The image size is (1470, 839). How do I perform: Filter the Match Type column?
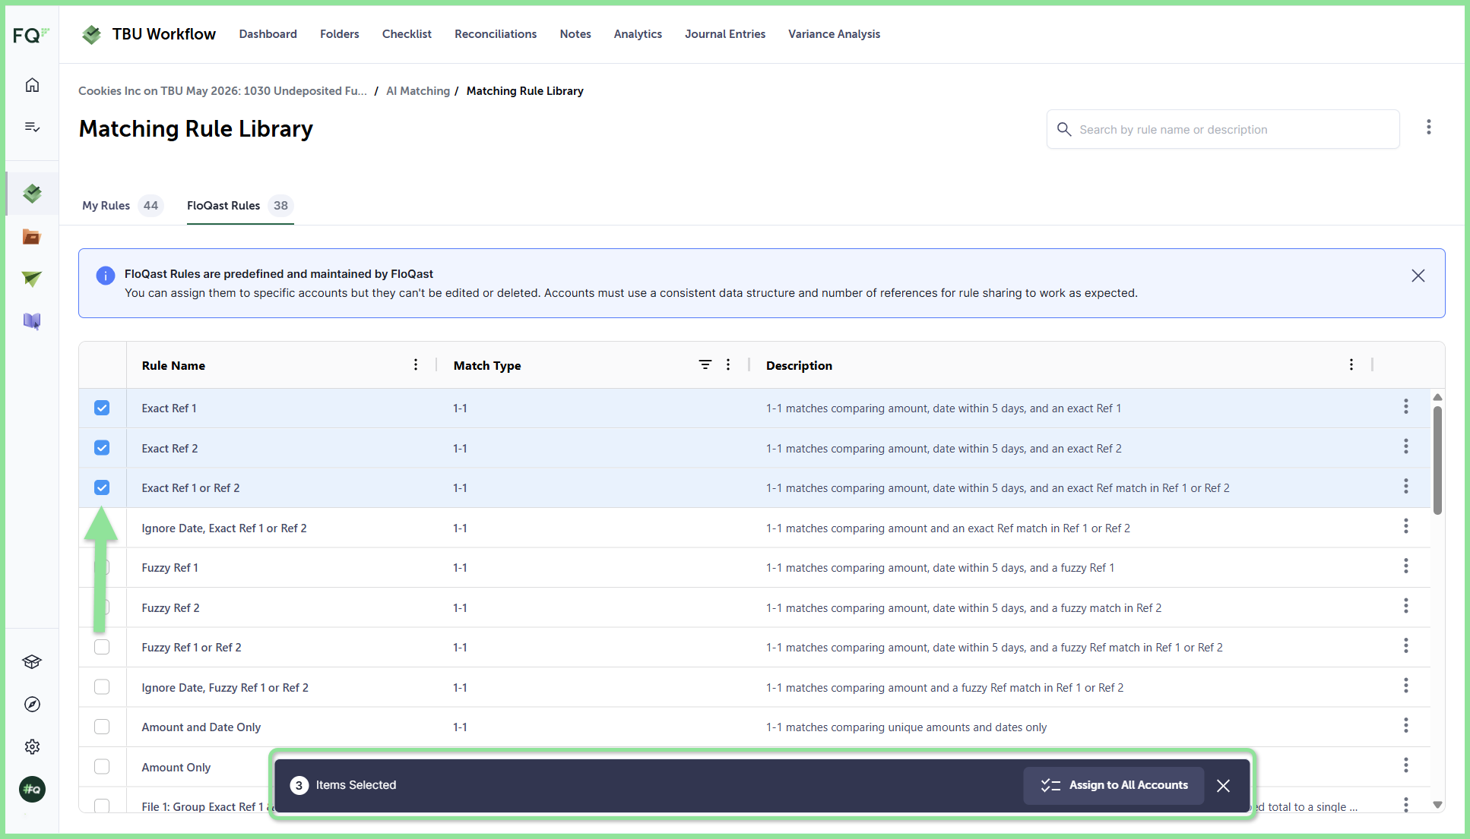(705, 365)
